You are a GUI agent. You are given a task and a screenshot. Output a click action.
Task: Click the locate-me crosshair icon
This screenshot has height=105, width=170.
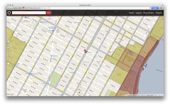pyautogui.click(x=9, y=13)
